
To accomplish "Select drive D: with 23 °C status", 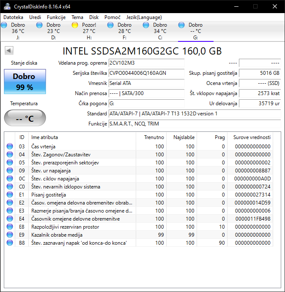I will pyautogui.click(x=54, y=31).
